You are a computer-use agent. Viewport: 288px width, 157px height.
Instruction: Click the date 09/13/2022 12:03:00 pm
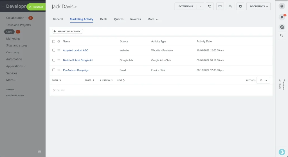tap(210, 70)
